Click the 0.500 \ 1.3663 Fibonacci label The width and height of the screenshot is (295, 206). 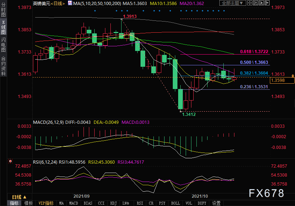[x=254, y=62]
